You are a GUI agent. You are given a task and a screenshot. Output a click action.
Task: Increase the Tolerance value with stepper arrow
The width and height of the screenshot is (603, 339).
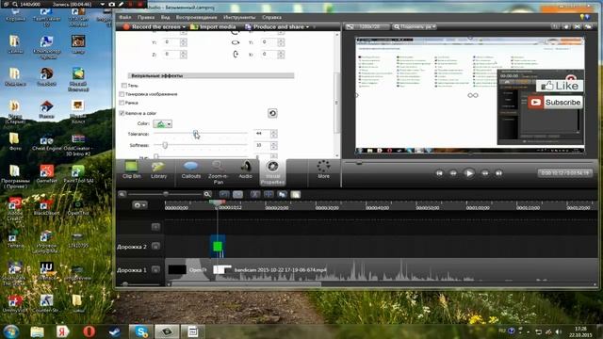click(x=274, y=132)
